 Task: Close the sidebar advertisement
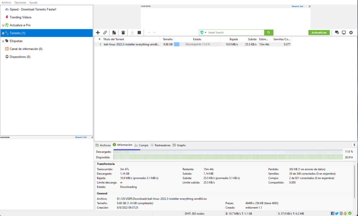click(92, 137)
